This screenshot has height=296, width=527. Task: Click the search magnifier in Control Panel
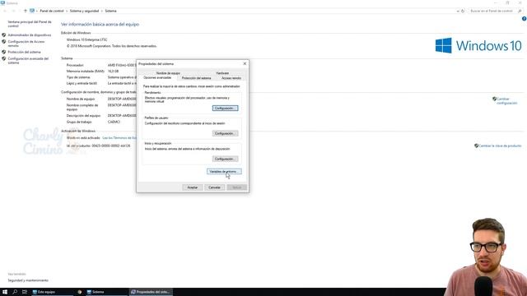point(520,11)
